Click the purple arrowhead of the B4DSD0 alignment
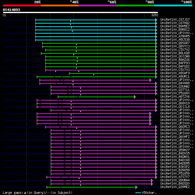This screenshot has width=195, height=195. pyautogui.click(x=152, y=184)
